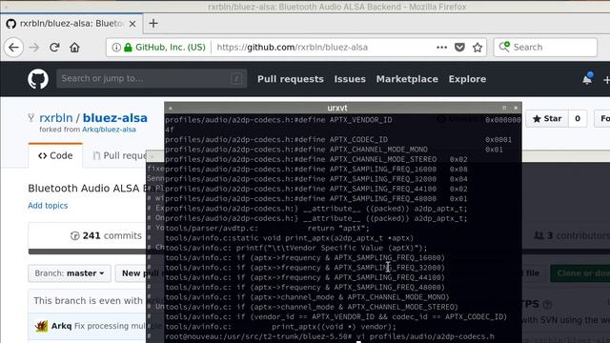Open page actions three-dot menu
Screen dimensions: 610x343
coord(441,48)
